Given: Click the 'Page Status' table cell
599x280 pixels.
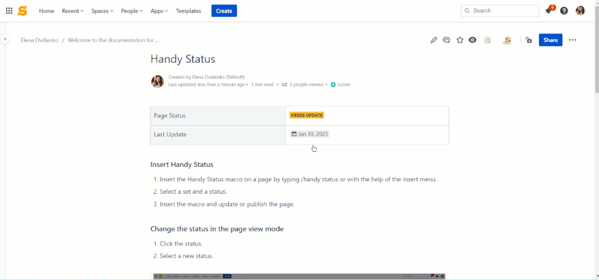Looking at the screenshot, I should point(218,116).
